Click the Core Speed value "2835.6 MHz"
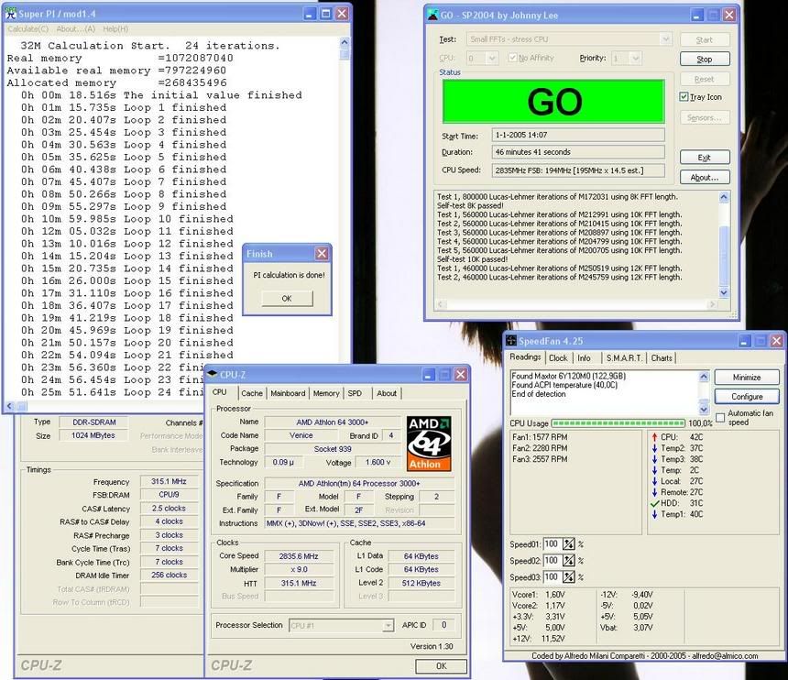Screen dimensions: 788x680 pyautogui.click(x=299, y=556)
